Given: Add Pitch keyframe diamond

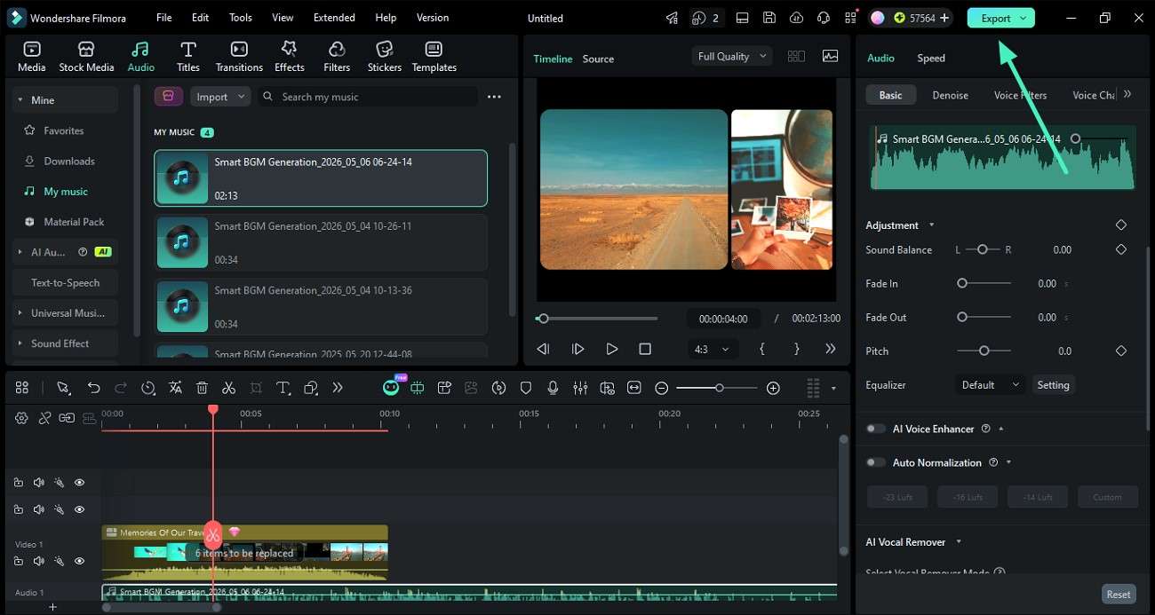Looking at the screenshot, I should (1121, 351).
